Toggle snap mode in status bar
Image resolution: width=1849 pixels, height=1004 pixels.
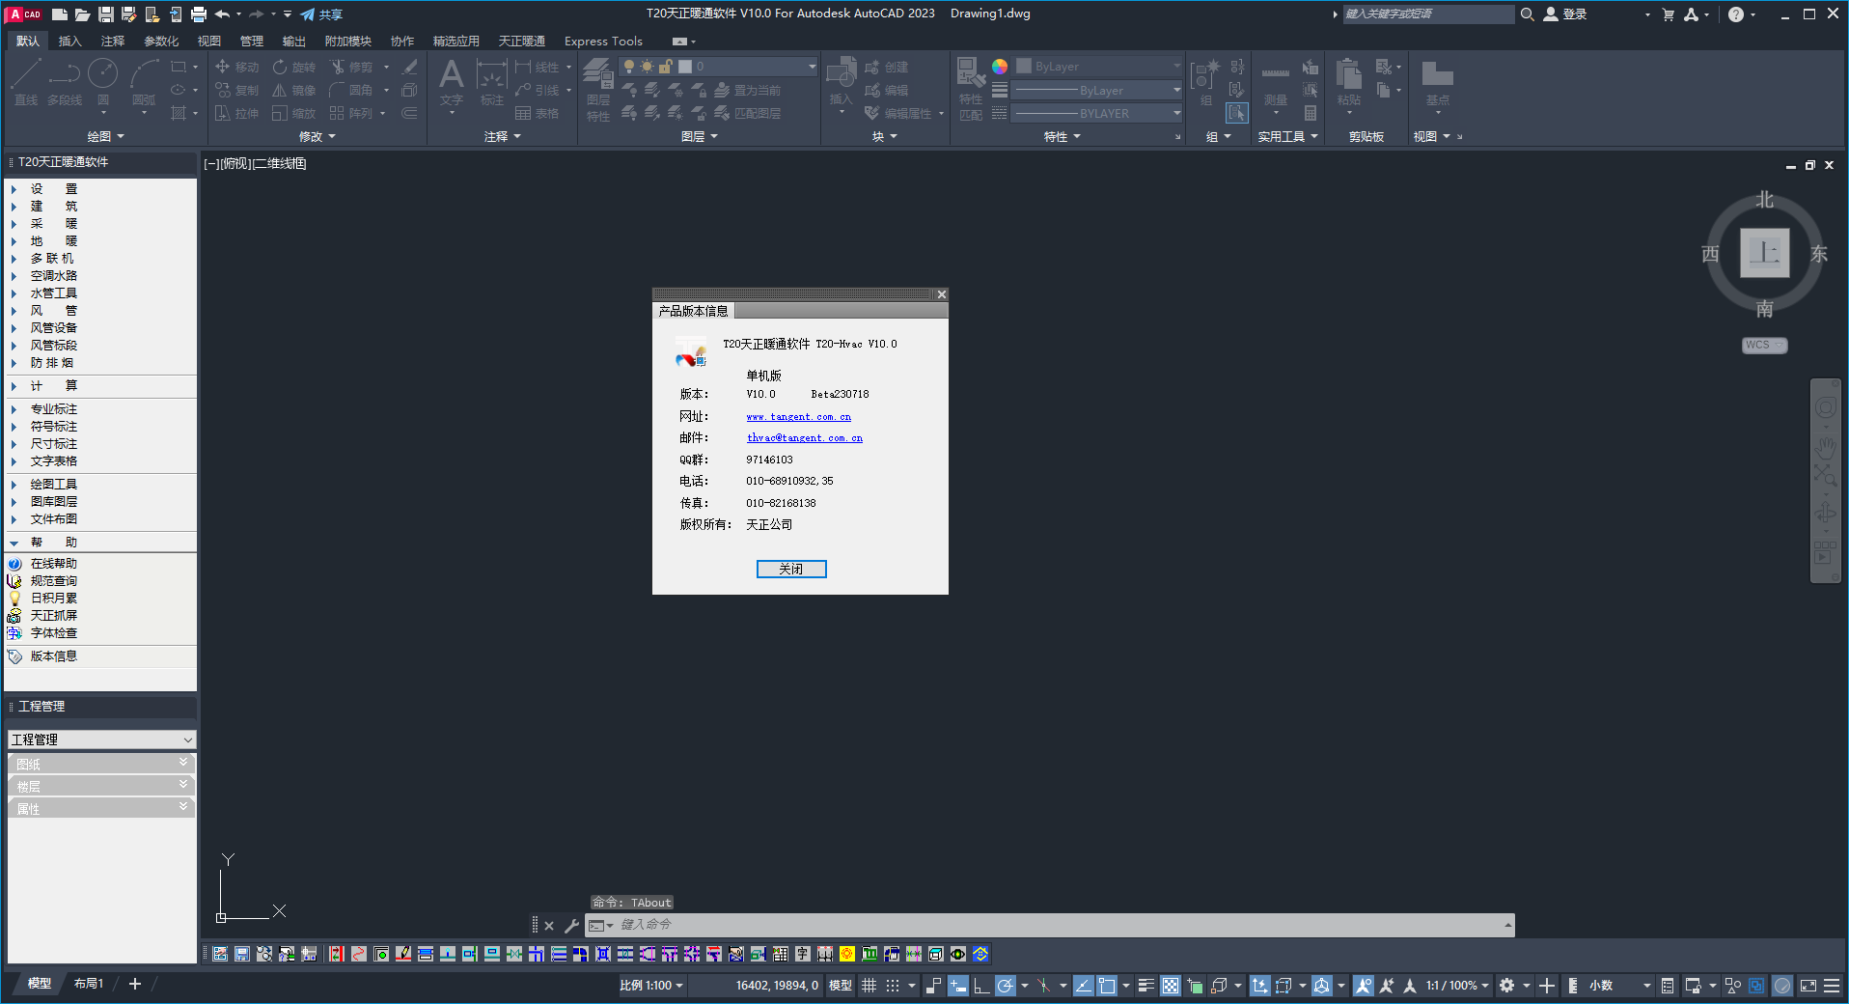(893, 986)
